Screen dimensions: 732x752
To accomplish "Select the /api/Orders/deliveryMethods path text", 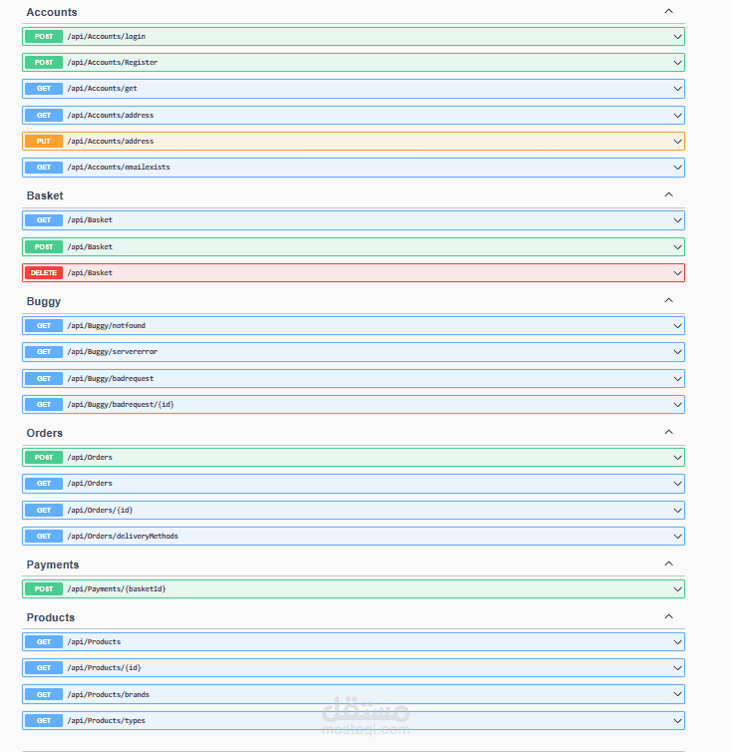I will (123, 537).
